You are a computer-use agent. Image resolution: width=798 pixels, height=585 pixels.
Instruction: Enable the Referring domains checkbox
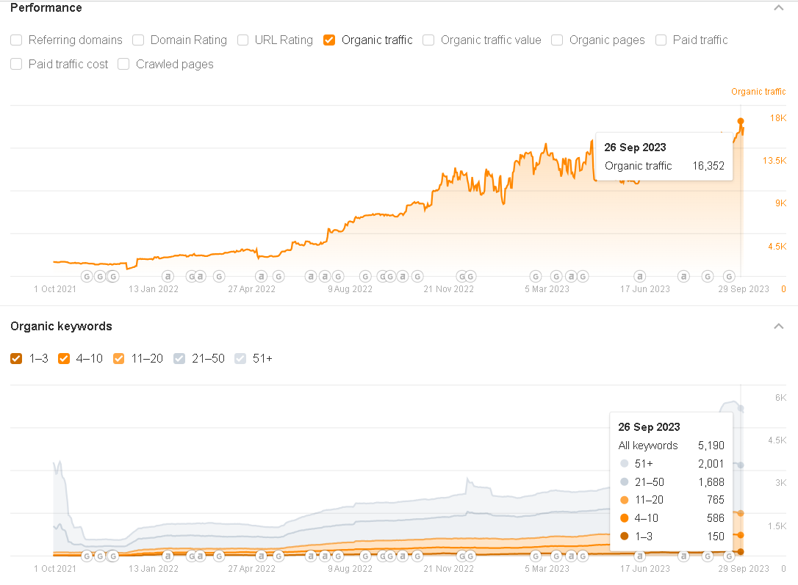pyautogui.click(x=16, y=40)
